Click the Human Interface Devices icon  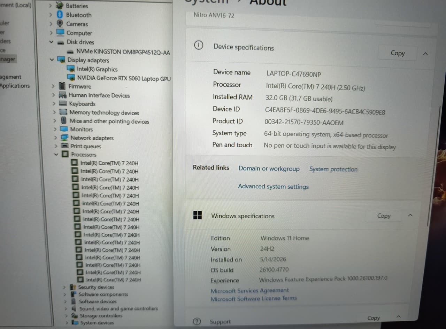63,95
